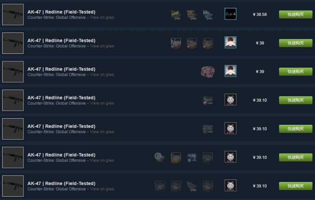Buy the ¥38.58 AK-47 Redline listing
This screenshot has width=315, height=200.
pyautogui.click(x=295, y=14)
